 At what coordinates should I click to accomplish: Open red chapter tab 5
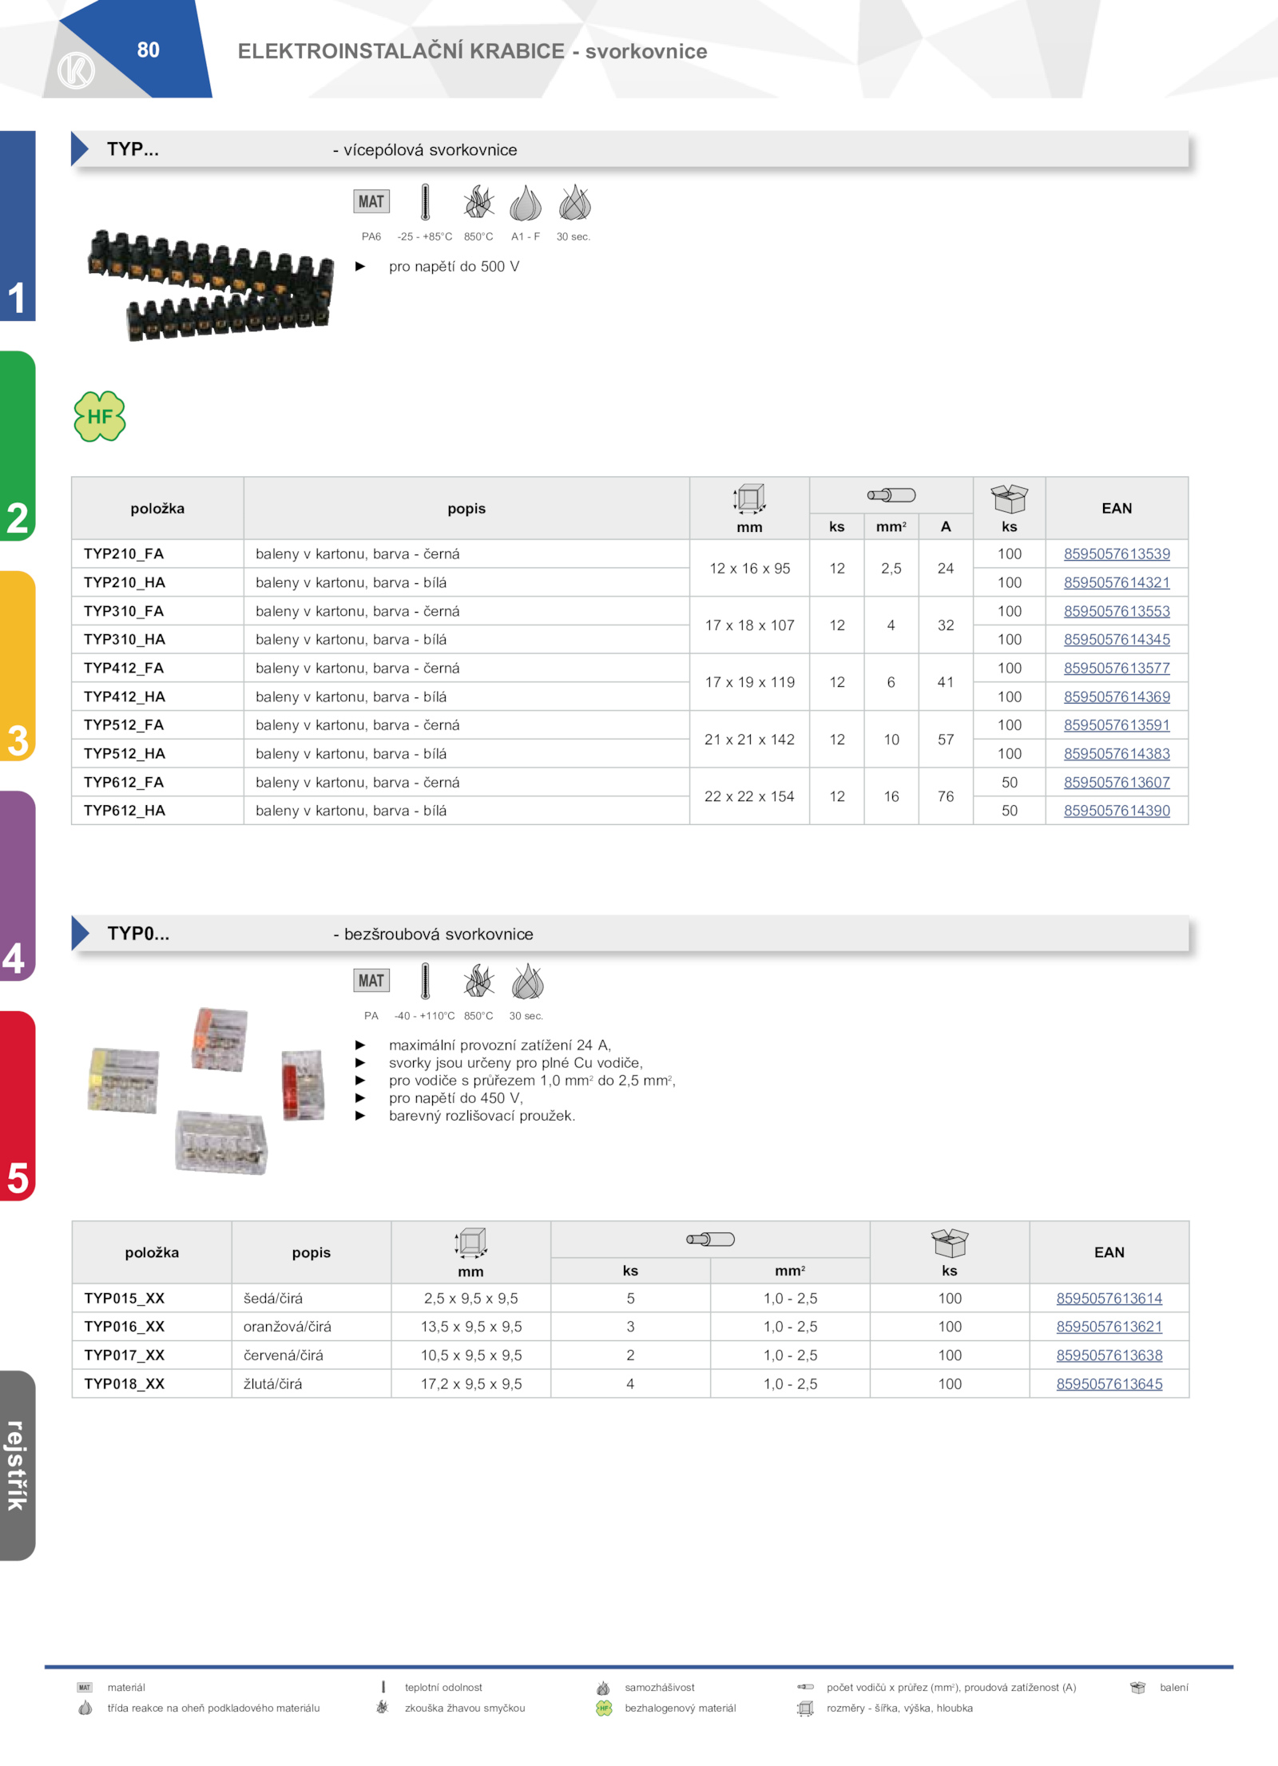(x=18, y=1106)
